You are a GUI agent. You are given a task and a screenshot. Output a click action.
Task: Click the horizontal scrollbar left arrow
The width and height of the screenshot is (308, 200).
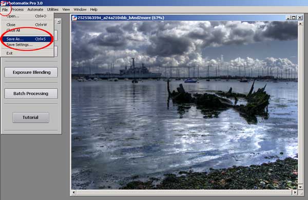point(73,192)
